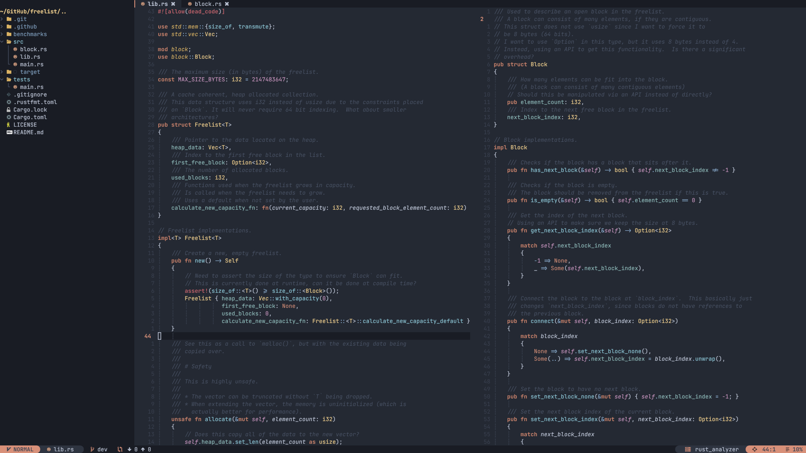This screenshot has height=453, width=806.
Task: Click the Rust gear icon next to block.rs
Action: click(x=15, y=49)
